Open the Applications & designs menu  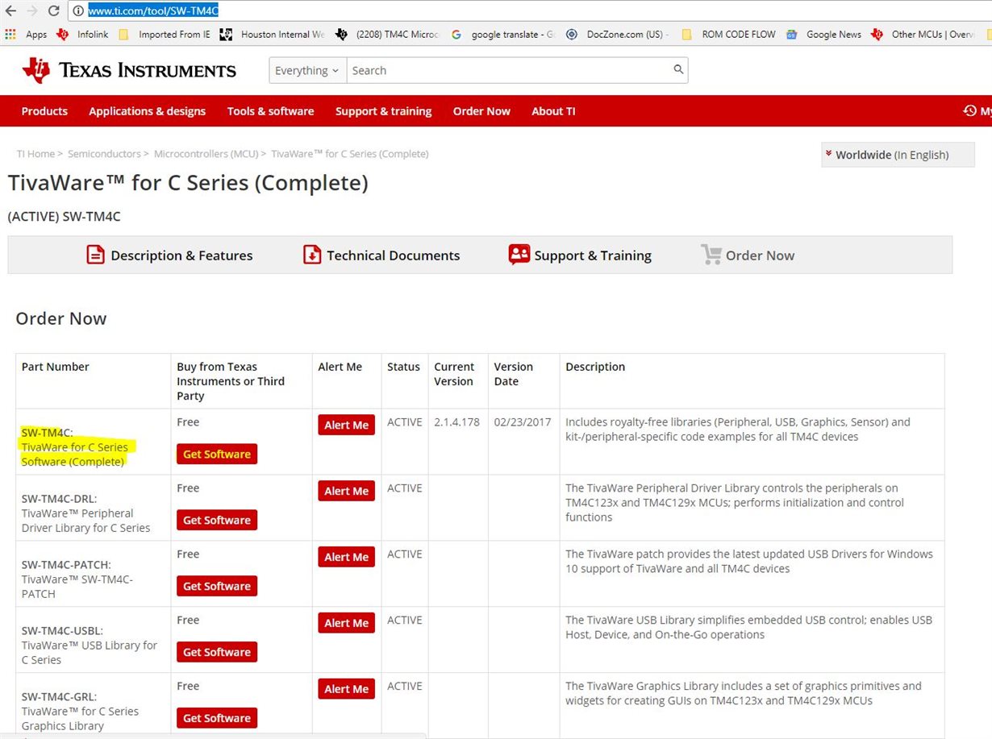tap(147, 111)
